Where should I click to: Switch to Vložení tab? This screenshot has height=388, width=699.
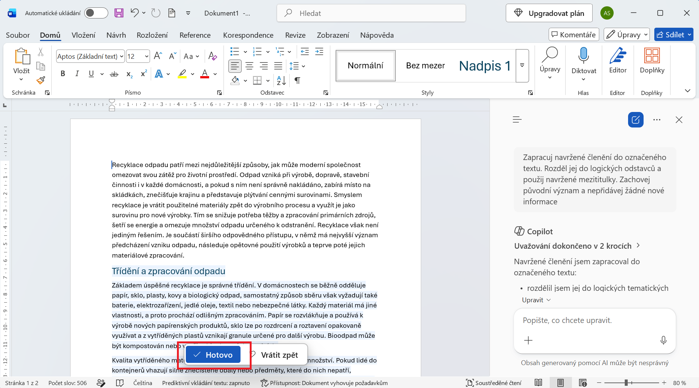[83, 35]
